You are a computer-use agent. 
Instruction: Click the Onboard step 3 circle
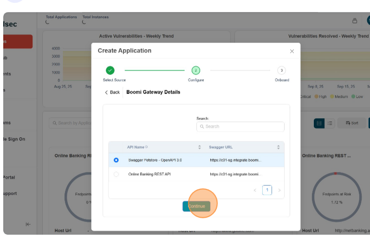[281, 70]
